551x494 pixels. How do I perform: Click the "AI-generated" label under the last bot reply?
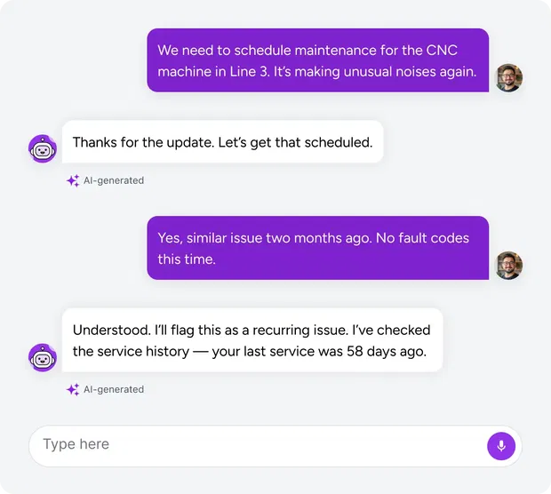114,389
